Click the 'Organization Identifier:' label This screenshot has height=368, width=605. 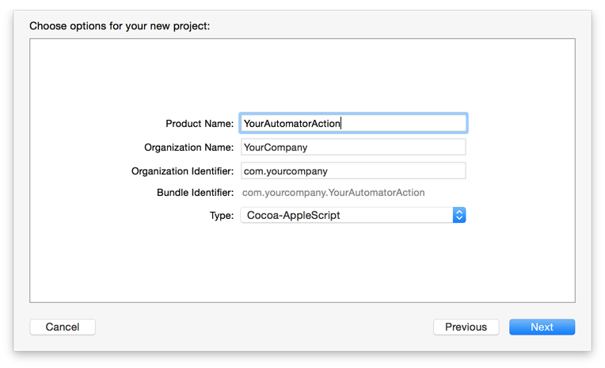pos(182,171)
